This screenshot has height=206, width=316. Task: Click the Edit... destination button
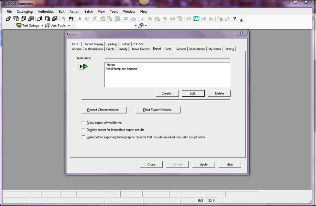[193, 93]
